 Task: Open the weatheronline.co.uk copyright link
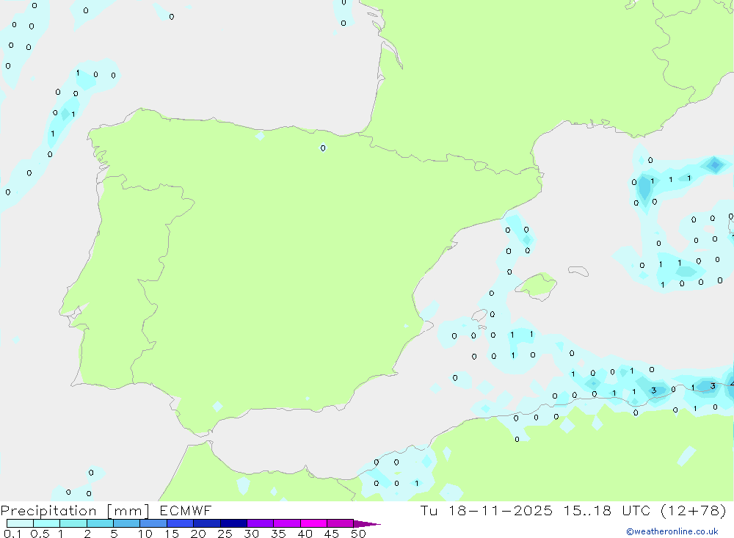(672, 531)
